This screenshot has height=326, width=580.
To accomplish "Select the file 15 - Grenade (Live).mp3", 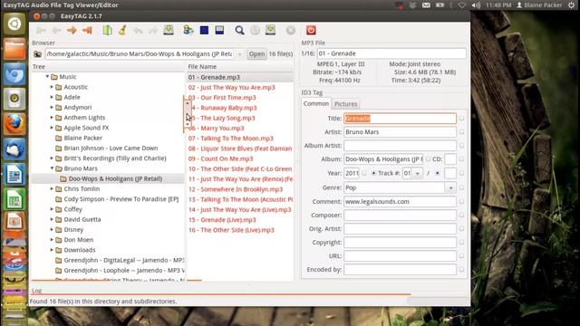I will (222, 219).
